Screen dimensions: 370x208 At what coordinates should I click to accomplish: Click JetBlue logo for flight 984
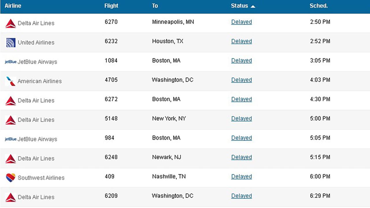(x=11, y=139)
